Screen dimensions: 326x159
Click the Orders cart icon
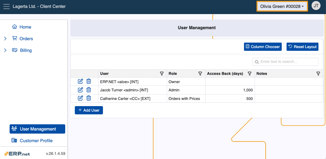[14, 38]
